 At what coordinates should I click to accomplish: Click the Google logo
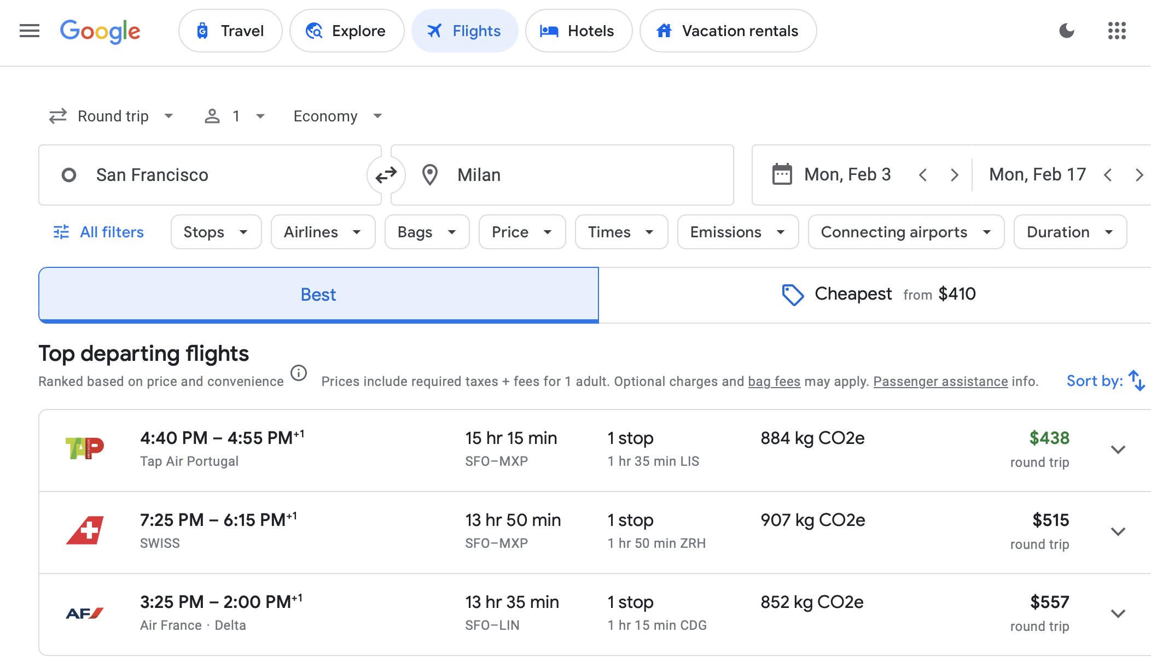point(100,31)
